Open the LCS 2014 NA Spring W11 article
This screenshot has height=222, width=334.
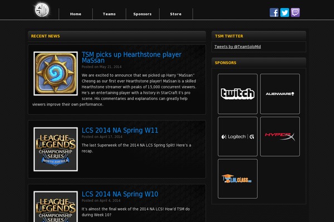[x=120, y=130]
